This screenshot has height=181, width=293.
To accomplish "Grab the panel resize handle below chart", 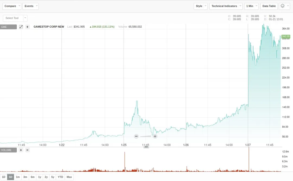I will [146, 147].
